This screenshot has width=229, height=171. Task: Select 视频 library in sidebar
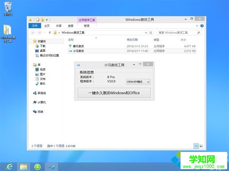(x=40, y=70)
